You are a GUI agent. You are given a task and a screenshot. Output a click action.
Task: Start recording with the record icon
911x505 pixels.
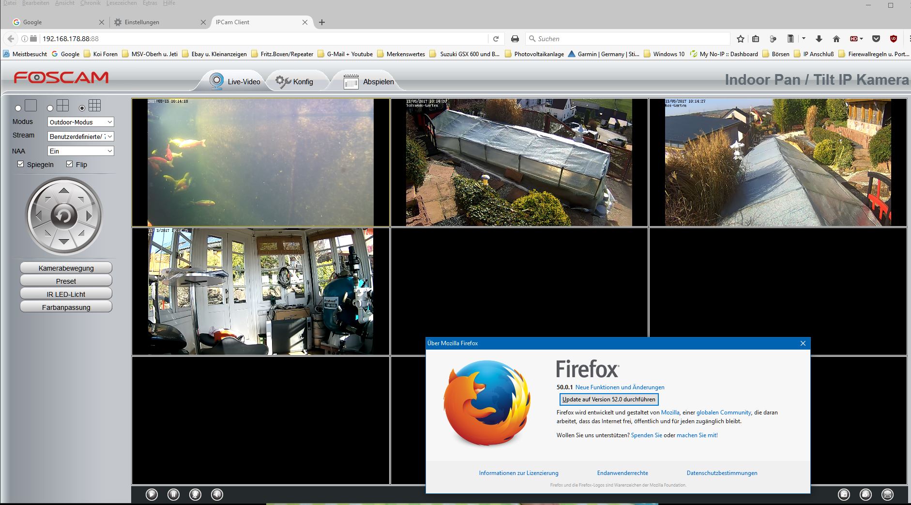866,494
